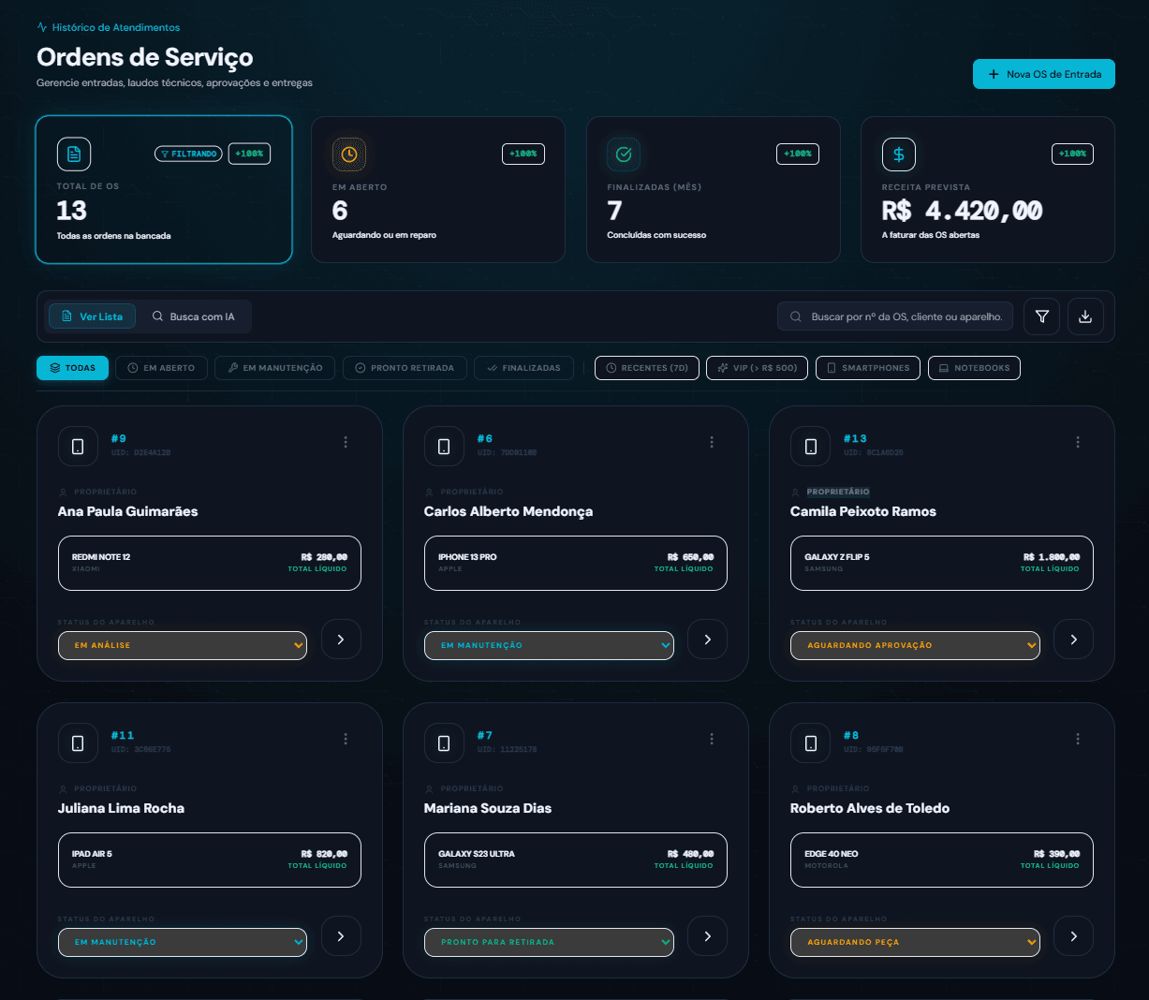Click the Edge 40 Neo device box
The width and height of the screenshot is (1149, 1000).
[942, 860]
